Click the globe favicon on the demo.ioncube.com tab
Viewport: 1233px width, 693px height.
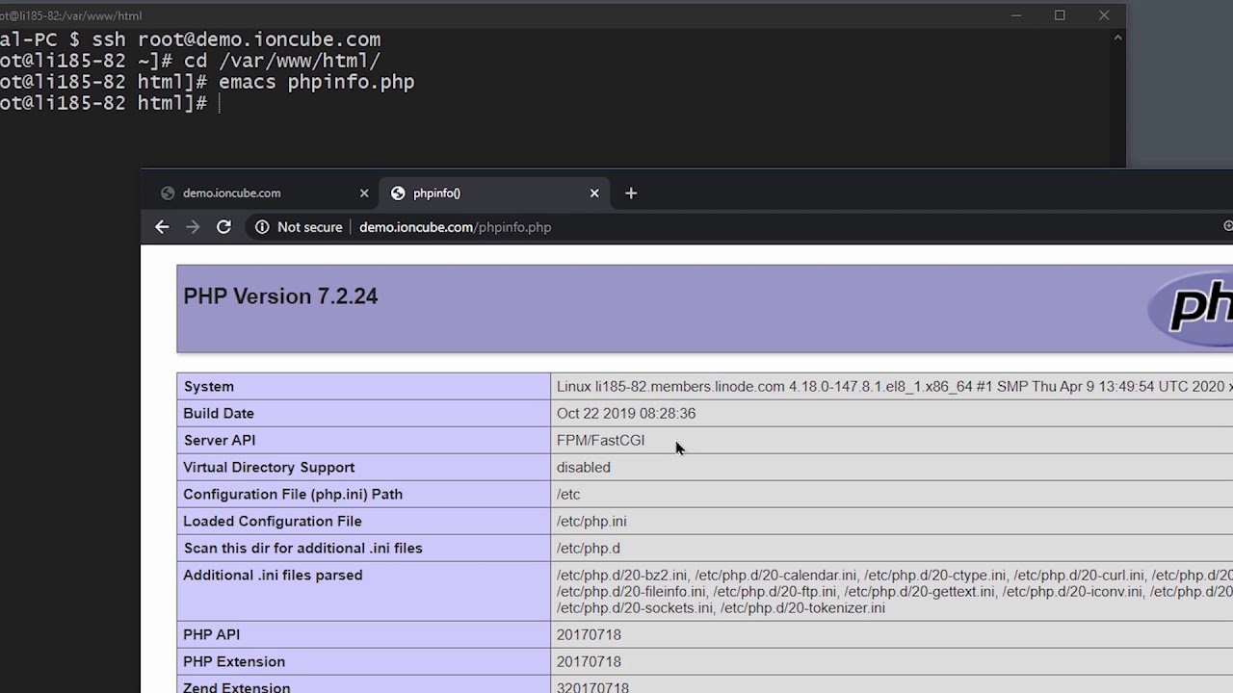tap(168, 193)
